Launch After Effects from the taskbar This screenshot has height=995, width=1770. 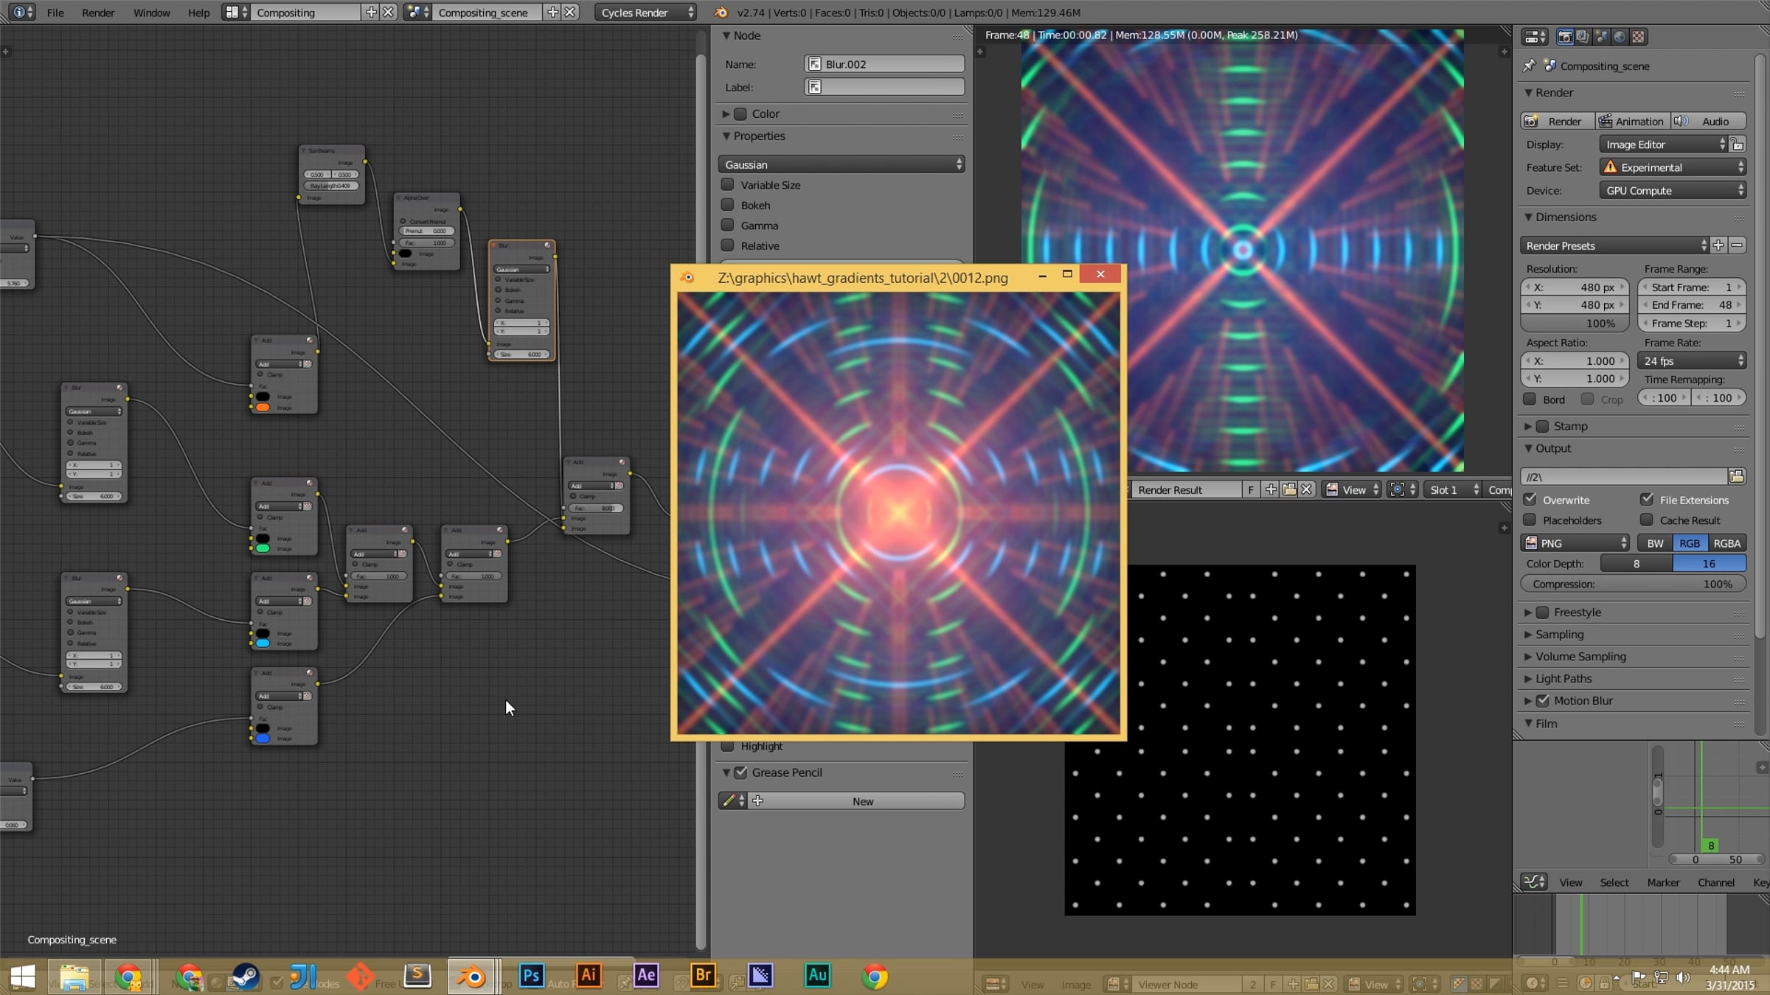click(x=646, y=976)
